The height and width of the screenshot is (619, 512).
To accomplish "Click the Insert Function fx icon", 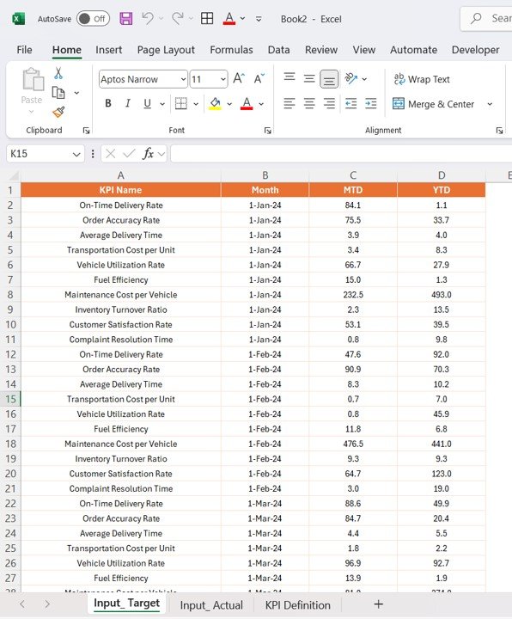I will pyautogui.click(x=149, y=154).
